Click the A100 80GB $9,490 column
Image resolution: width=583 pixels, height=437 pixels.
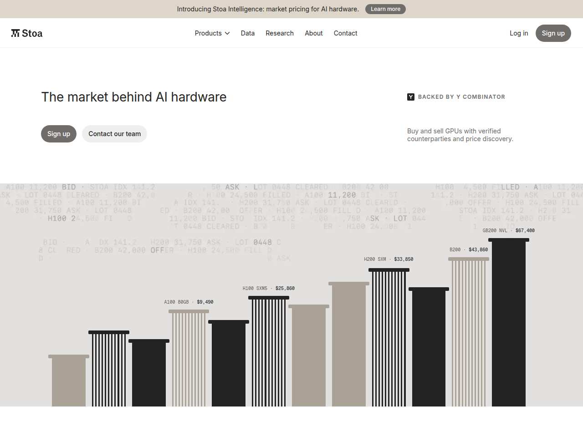[x=189, y=358]
